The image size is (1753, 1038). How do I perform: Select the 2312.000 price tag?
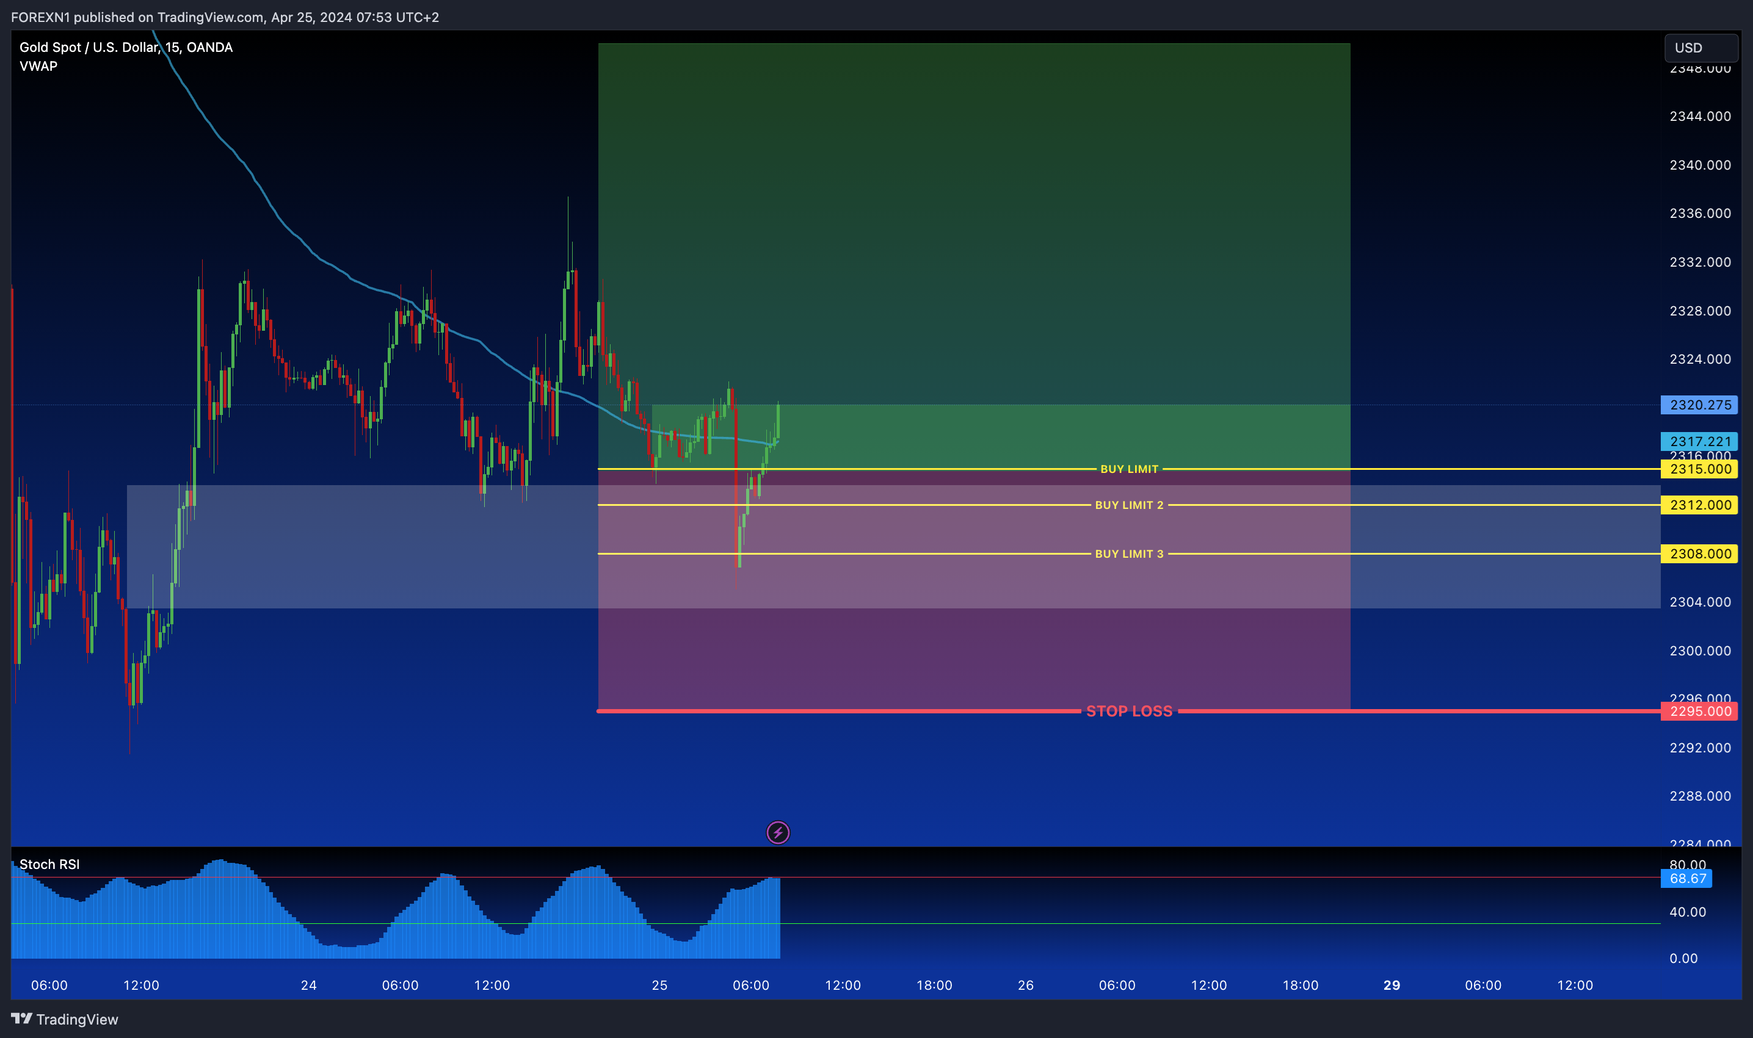pos(1699,505)
